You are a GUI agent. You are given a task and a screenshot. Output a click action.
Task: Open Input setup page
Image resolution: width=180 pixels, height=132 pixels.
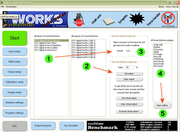15,51
